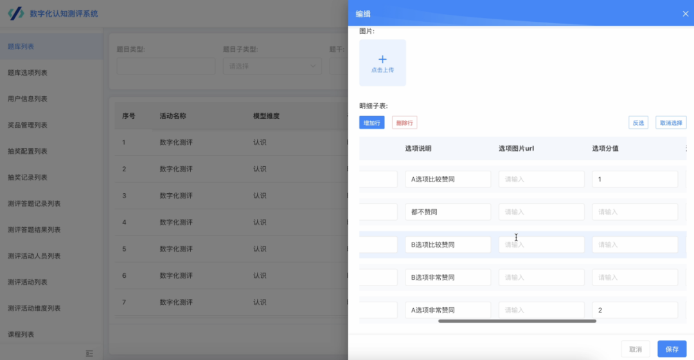Click the app logo icon
The height and width of the screenshot is (360, 694).
point(16,13)
